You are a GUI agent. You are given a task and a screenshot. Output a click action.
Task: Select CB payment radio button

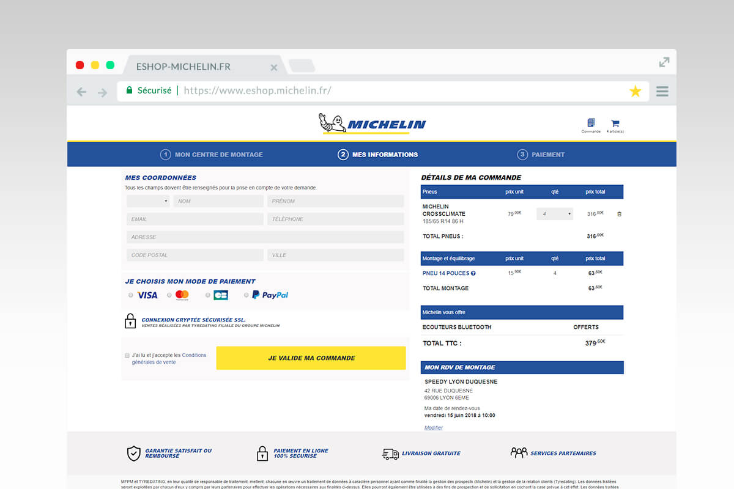[x=208, y=295]
